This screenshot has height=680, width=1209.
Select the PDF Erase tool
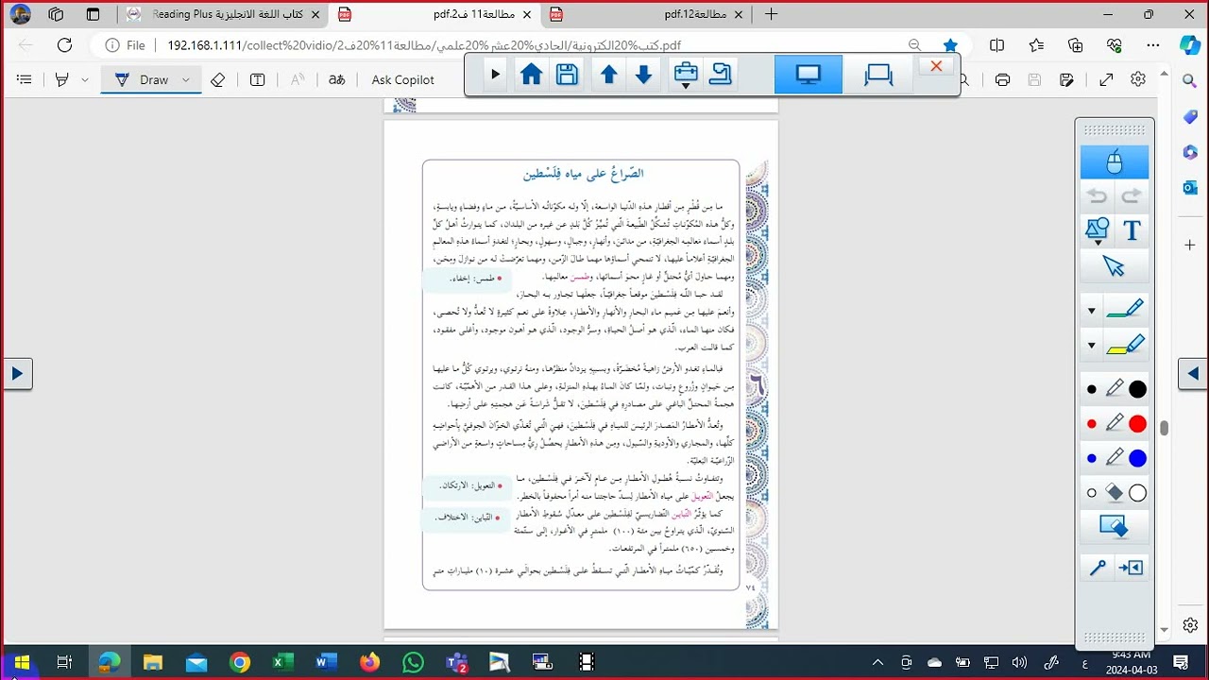click(x=218, y=80)
